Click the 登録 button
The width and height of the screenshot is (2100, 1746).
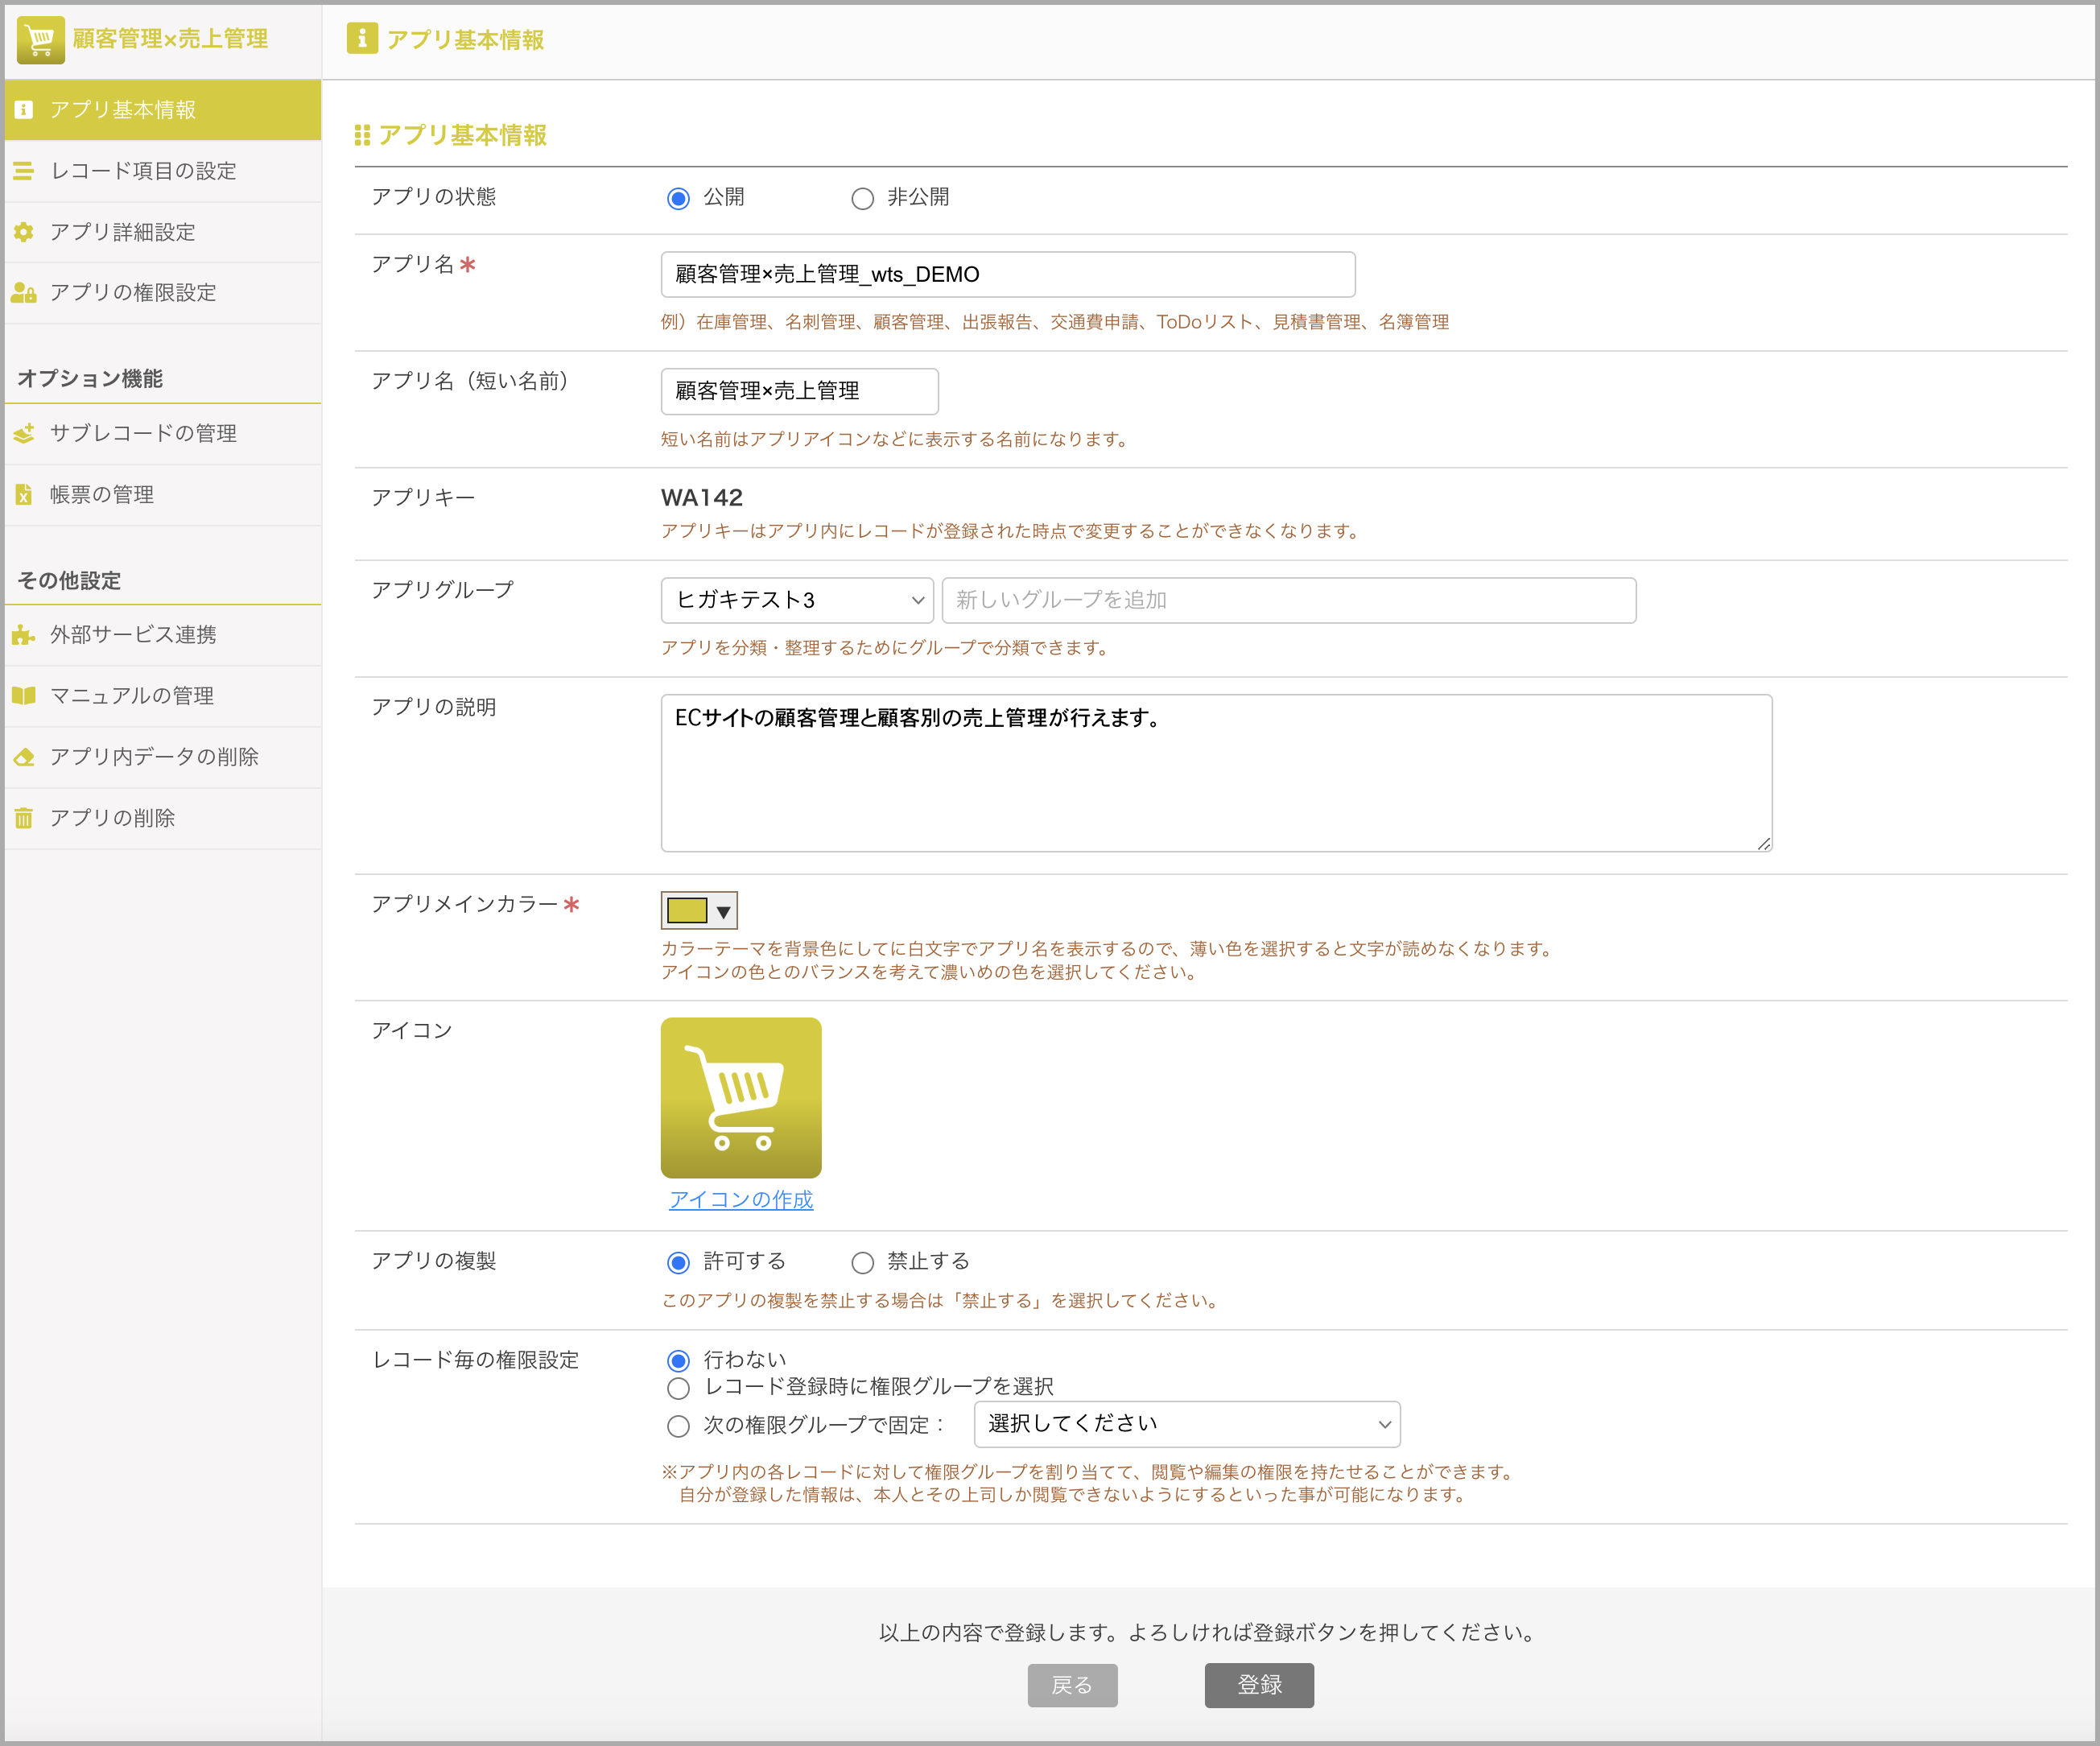(x=1259, y=1685)
